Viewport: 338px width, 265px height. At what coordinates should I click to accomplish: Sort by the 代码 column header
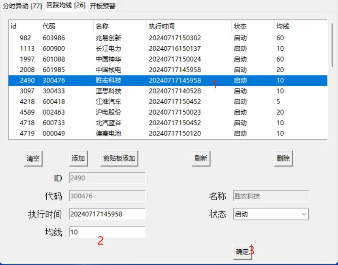coord(67,26)
